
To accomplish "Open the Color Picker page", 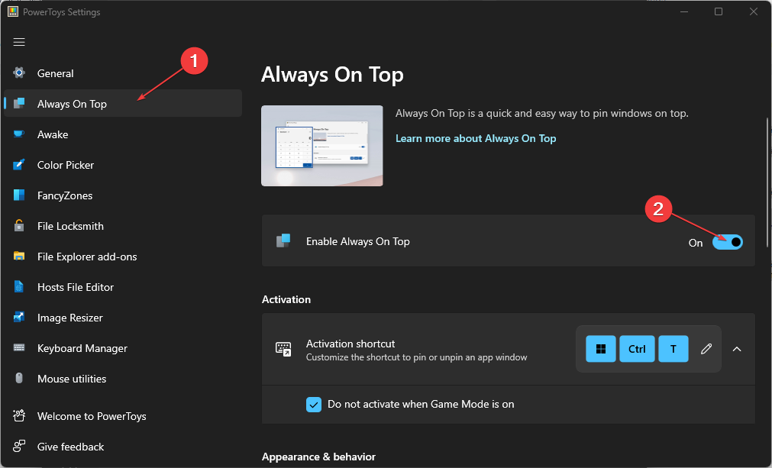I will point(123,164).
